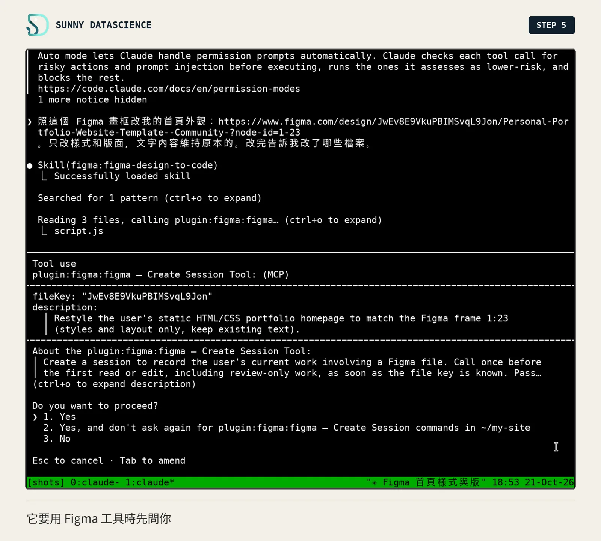The width and height of the screenshot is (601, 541).
Task: Expand the "Reading 3 files" line
Action: [x=210, y=220]
